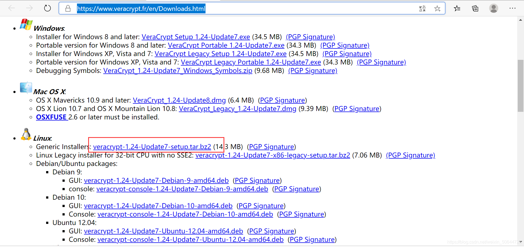Open PGP Signature for Mavericks dmg

[282, 100]
